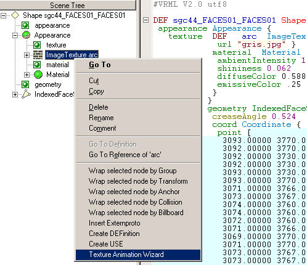Collapse the Appearance tree node
This screenshot has width=307, height=265.
point(15,35)
